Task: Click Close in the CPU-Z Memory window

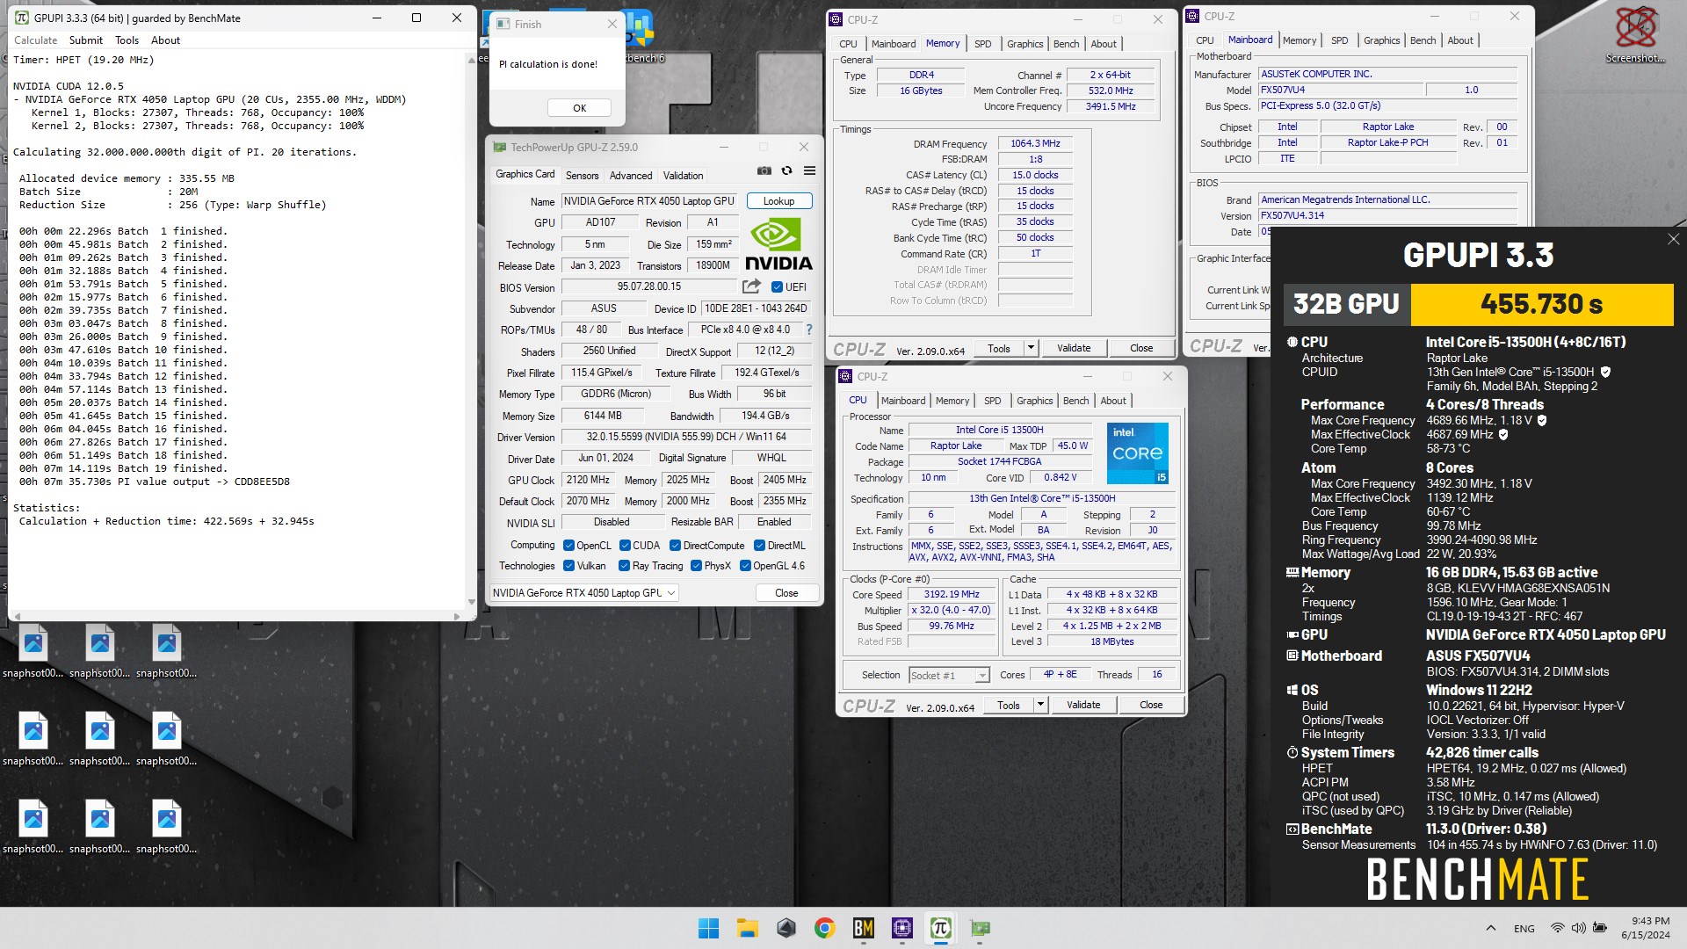Action: [x=1141, y=348]
